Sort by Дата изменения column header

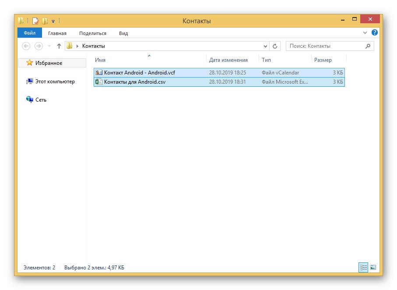tap(228, 60)
